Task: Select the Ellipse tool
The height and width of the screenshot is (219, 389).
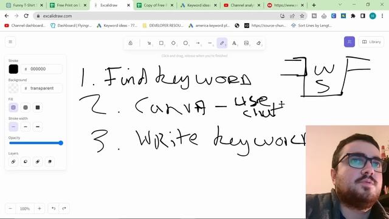Action: pos(185,43)
